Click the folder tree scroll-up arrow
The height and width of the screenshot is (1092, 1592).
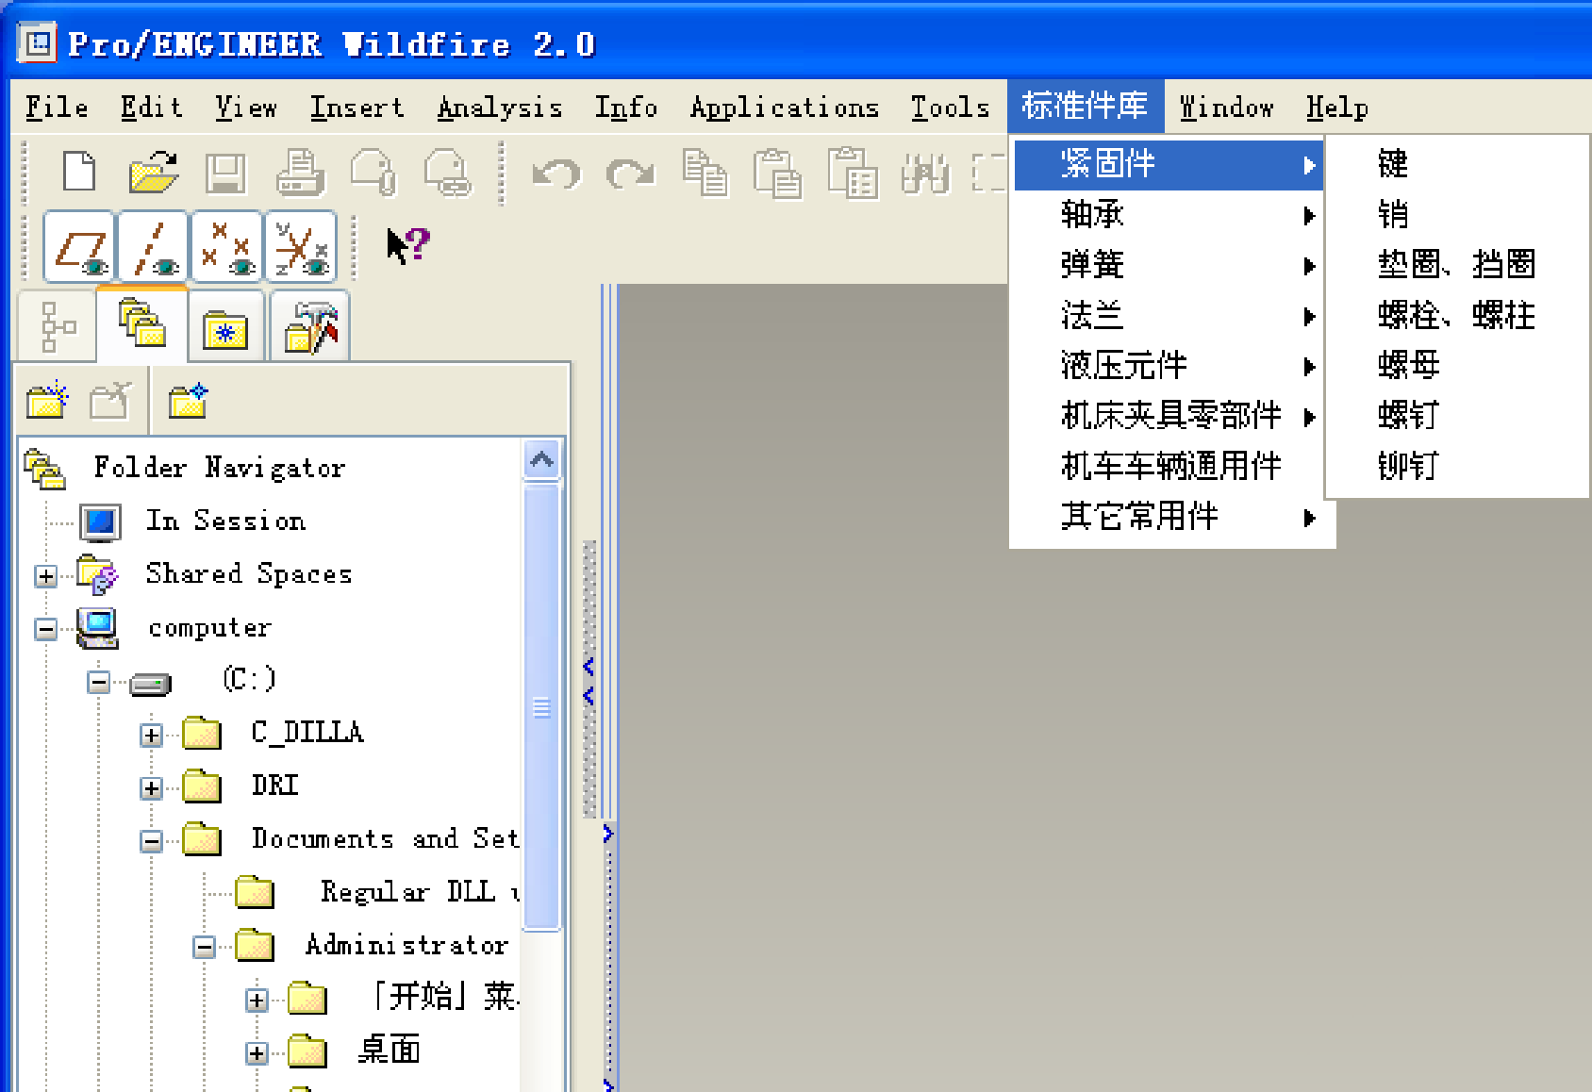pos(541,460)
